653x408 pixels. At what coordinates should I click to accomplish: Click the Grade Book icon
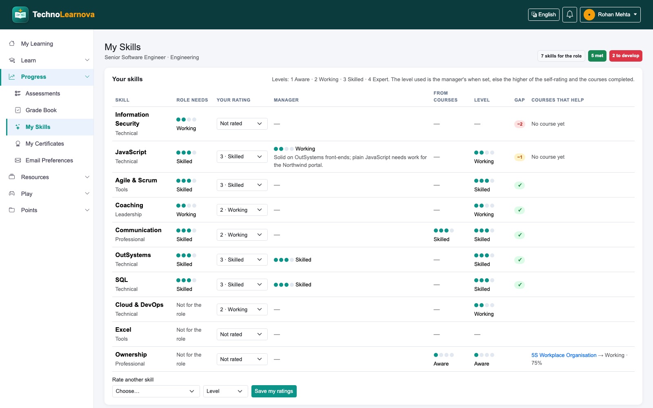18,110
